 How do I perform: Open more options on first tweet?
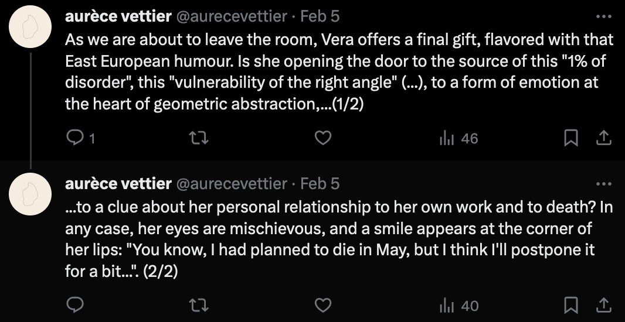603,16
